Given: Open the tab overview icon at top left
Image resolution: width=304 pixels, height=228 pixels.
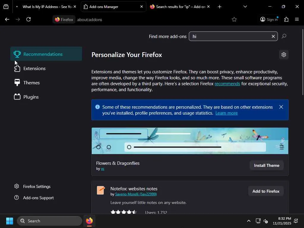Looking at the screenshot, I should point(6,7).
